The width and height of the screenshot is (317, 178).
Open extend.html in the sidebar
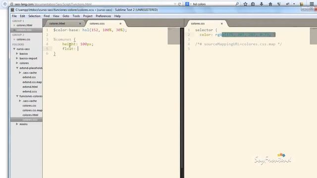[30, 87]
